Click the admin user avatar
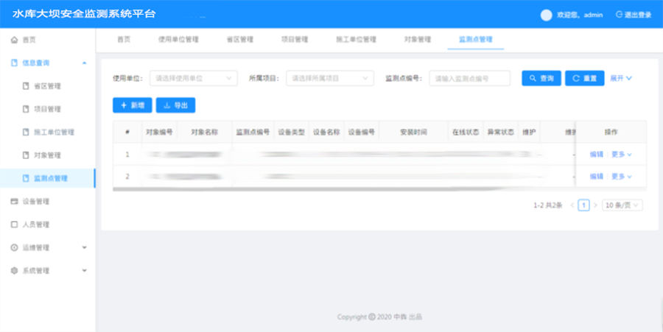663x332 pixels. coord(546,15)
